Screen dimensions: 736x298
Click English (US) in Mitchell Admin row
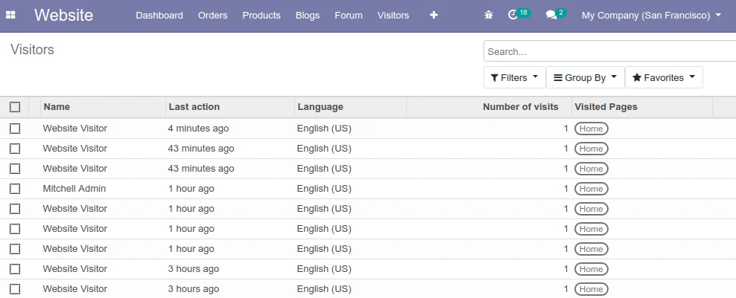point(324,189)
